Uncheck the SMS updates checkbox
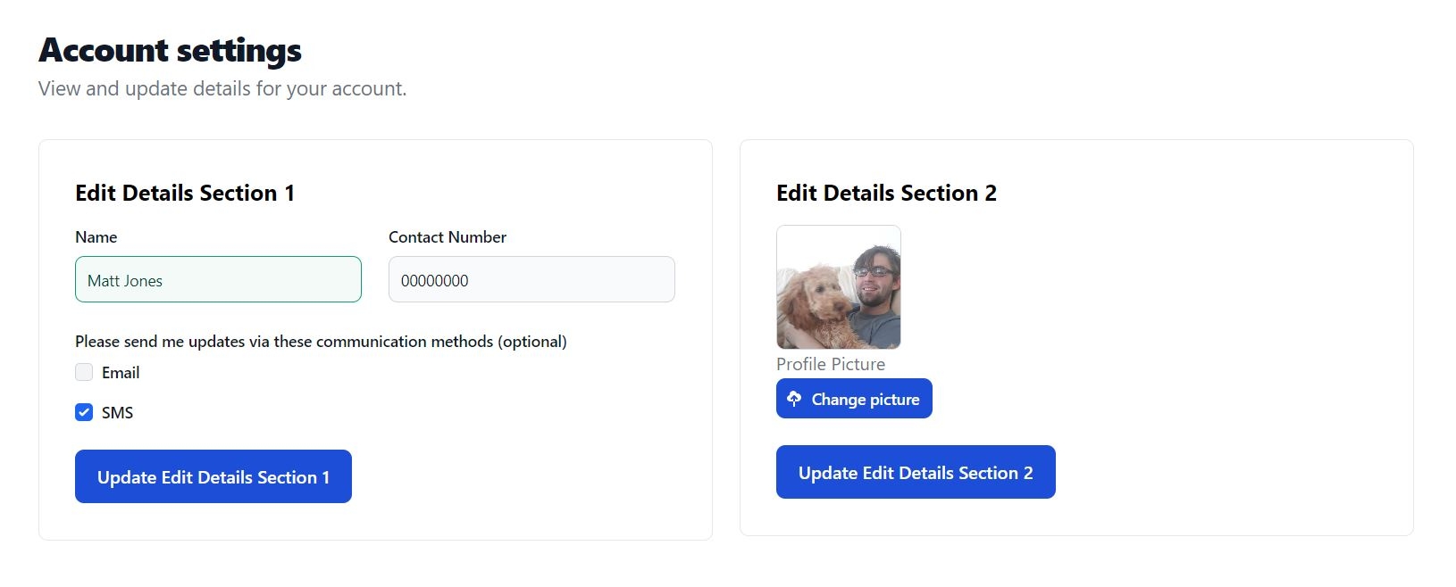 [x=84, y=412]
